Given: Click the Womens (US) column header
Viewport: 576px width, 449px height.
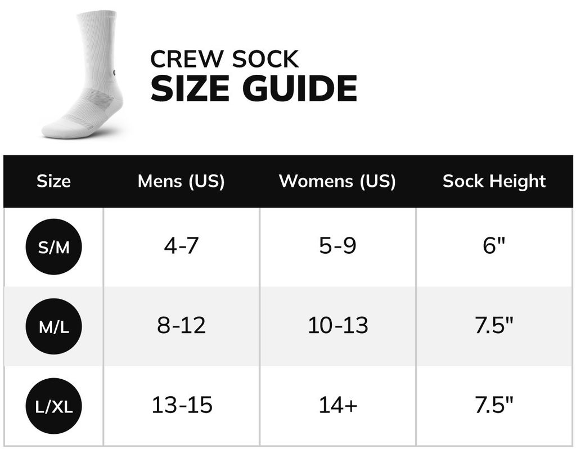Looking at the screenshot, I should (337, 181).
